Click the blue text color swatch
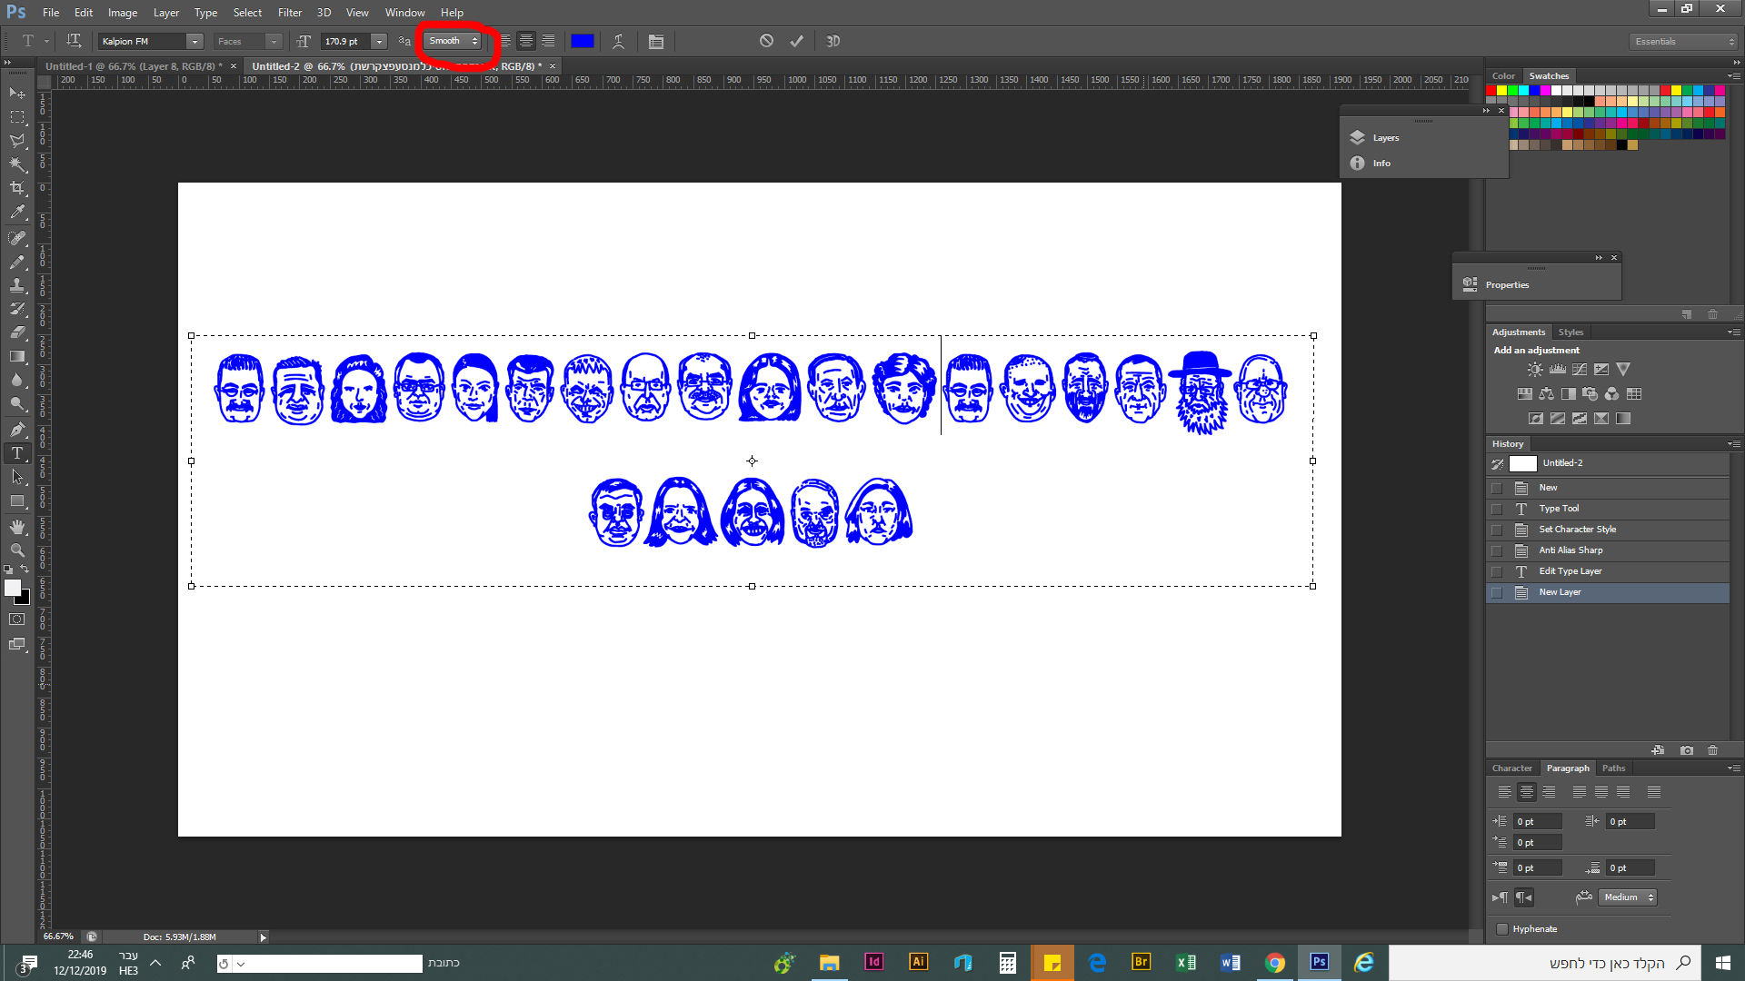 (x=583, y=41)
